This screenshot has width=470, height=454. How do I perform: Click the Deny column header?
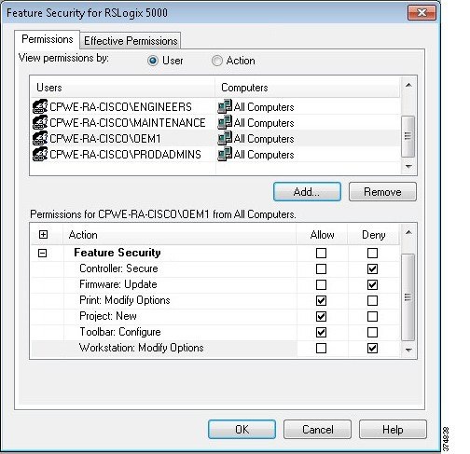pyautogui.click(x=374, y=235)
